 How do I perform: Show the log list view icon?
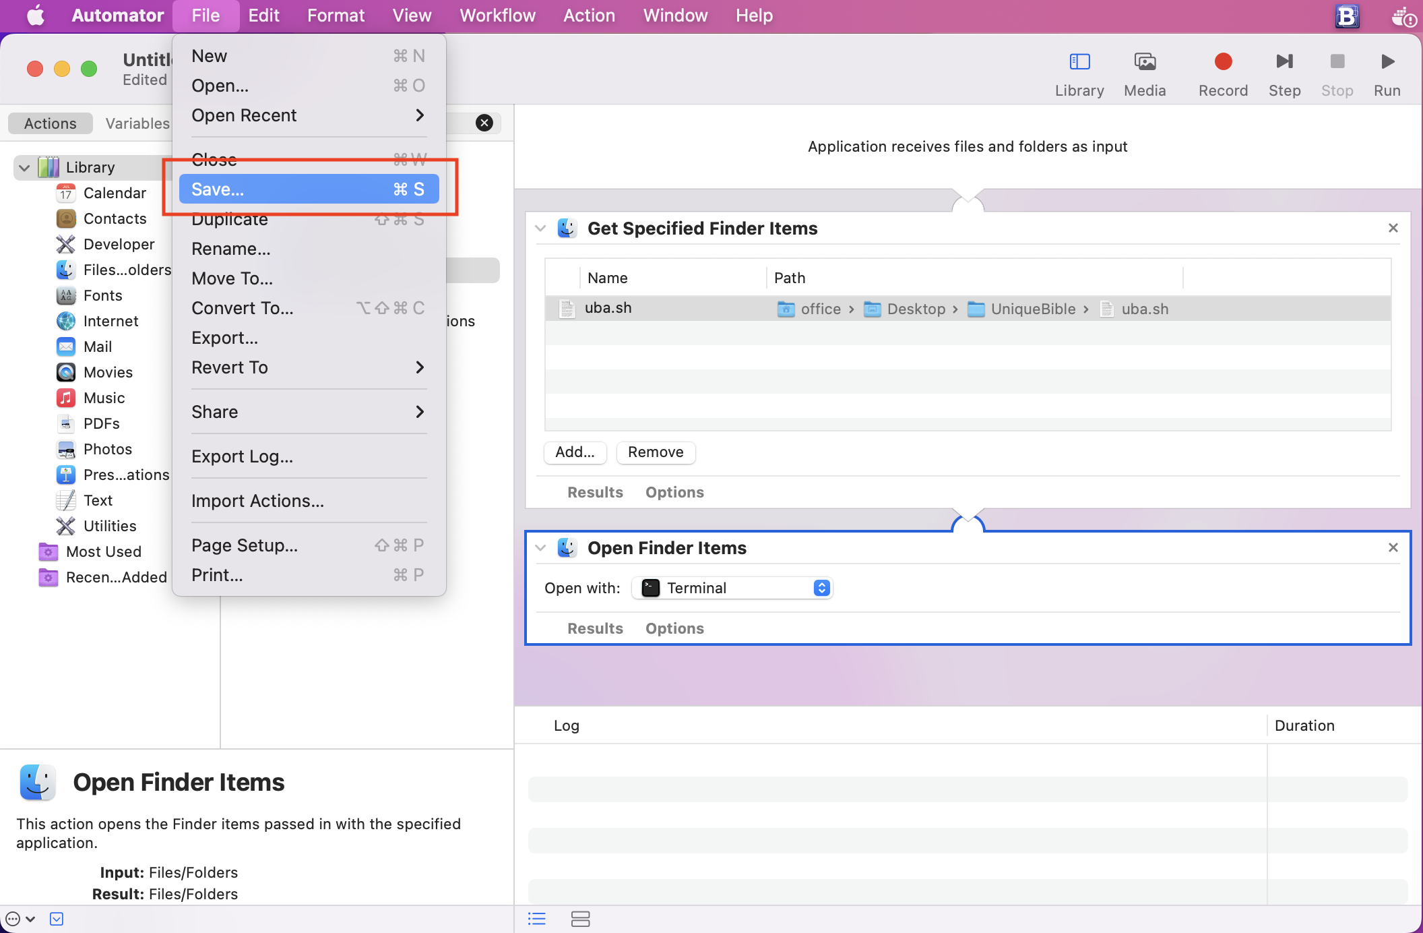(537, 918)
